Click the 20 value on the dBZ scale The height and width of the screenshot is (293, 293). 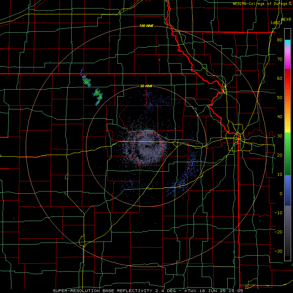[280, 155]
